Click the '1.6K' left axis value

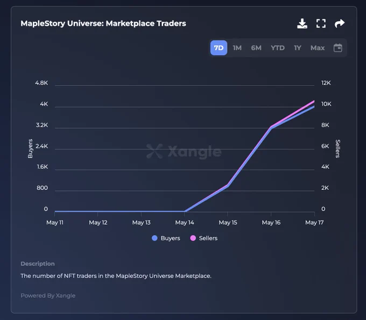tap(43, 167)
